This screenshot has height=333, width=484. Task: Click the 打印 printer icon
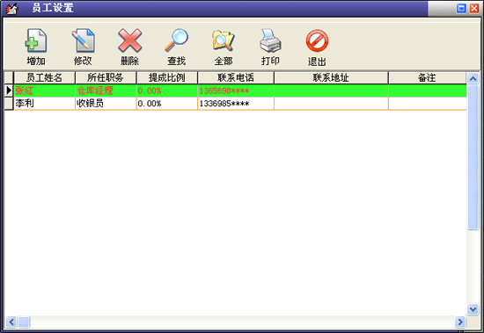pyautogui.click(x=270, y=41)
